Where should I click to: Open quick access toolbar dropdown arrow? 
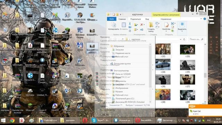[x=120, y=15]
